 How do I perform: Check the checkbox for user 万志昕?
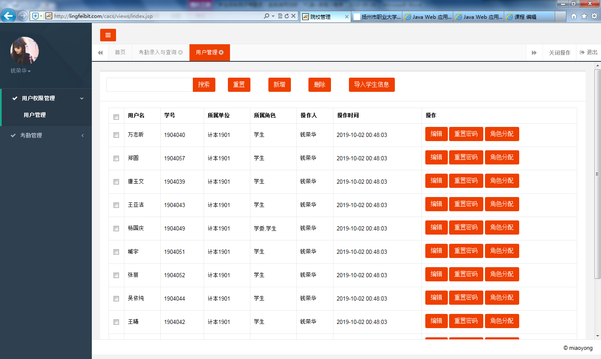116,135
